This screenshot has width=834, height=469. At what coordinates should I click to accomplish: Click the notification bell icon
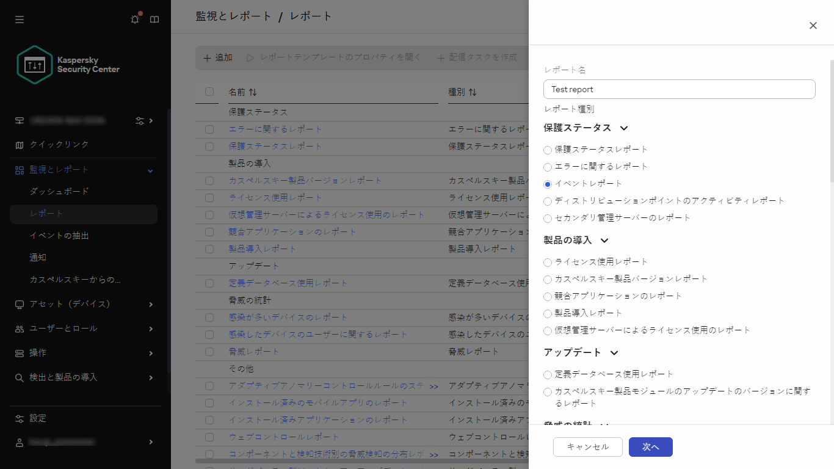tap(134, 19)
